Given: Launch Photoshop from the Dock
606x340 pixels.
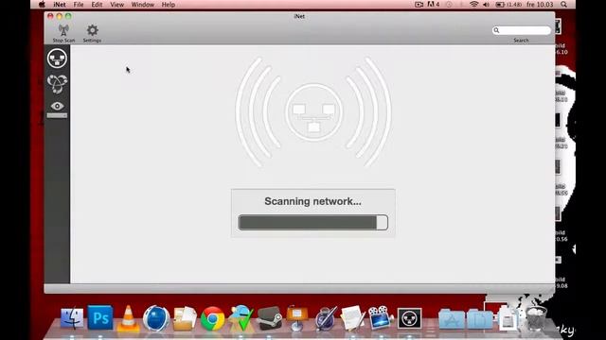Looking at the screenshot, I should pos(100,318).
